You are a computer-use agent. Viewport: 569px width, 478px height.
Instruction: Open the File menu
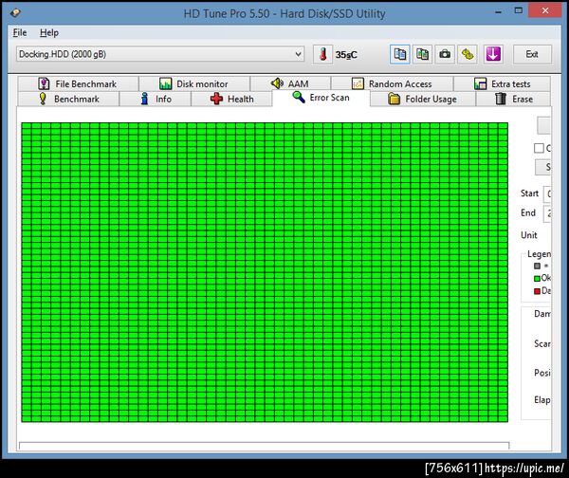(20, 32)
